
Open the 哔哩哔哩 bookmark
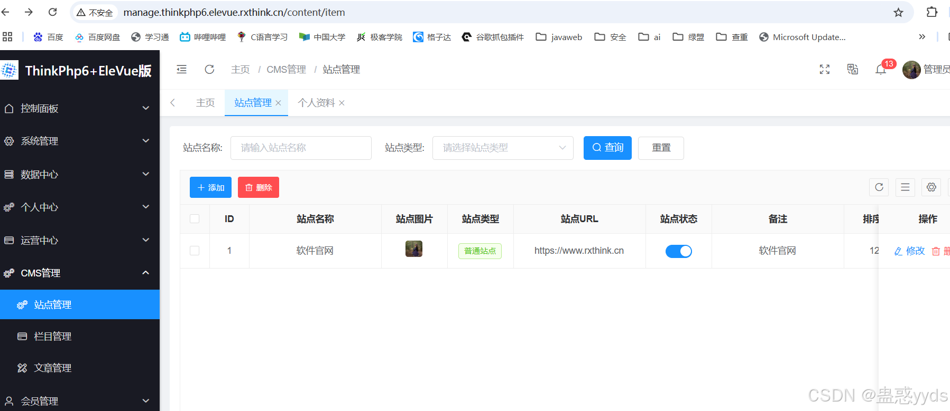pyautogui.click(x=202, y=37)
